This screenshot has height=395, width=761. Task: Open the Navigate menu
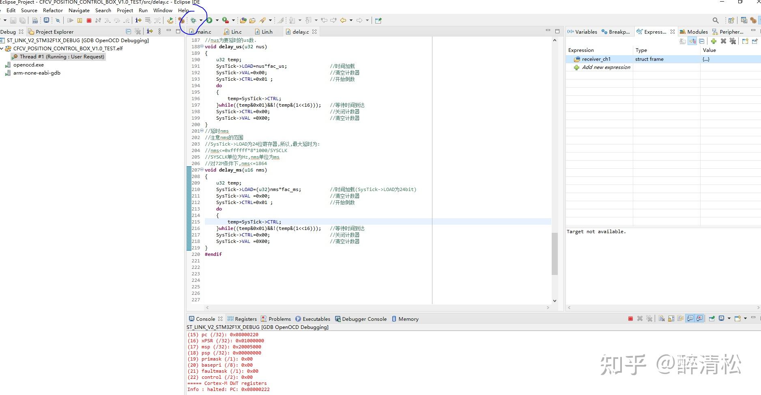click(79, 10)
